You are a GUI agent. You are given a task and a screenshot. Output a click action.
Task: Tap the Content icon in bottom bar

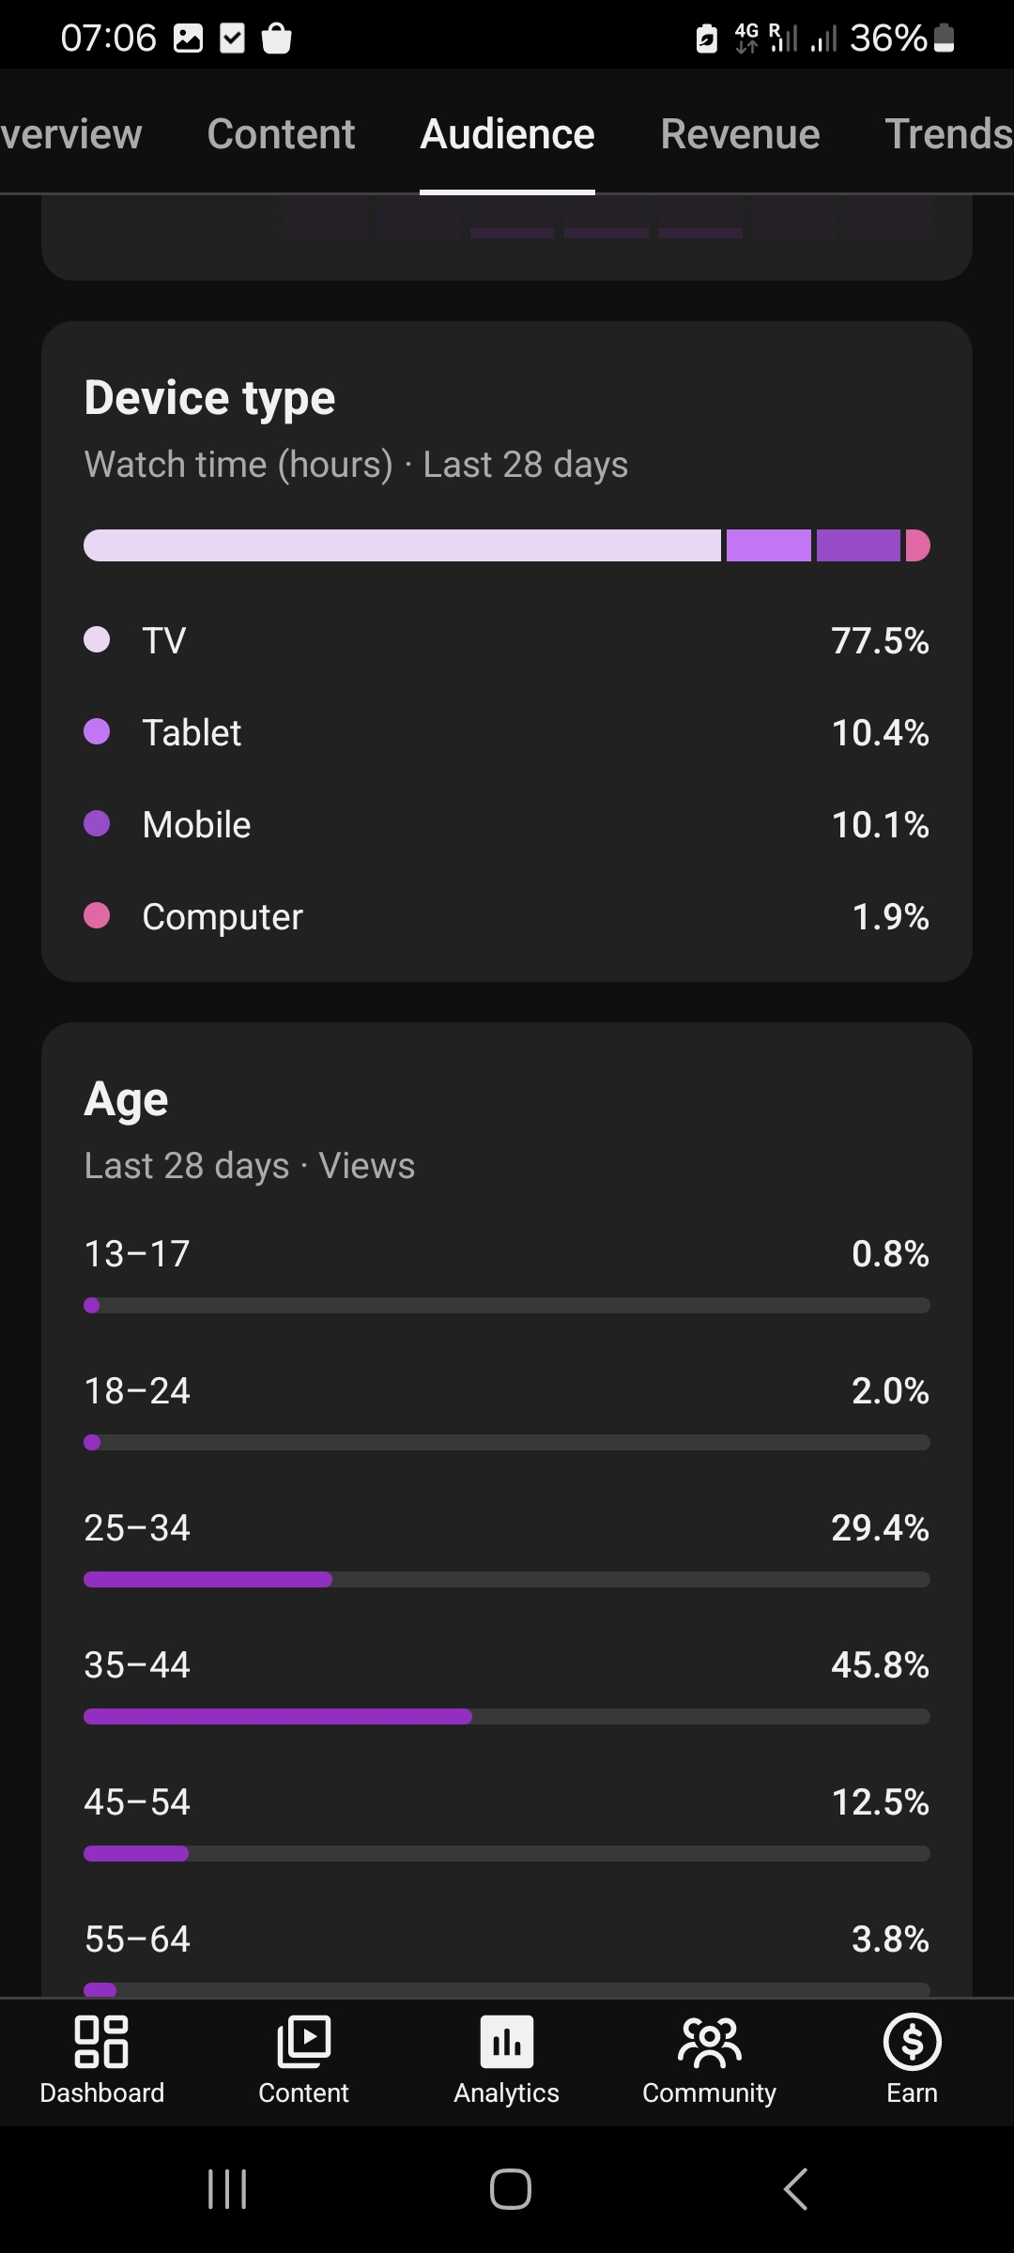pos(304,2042)
